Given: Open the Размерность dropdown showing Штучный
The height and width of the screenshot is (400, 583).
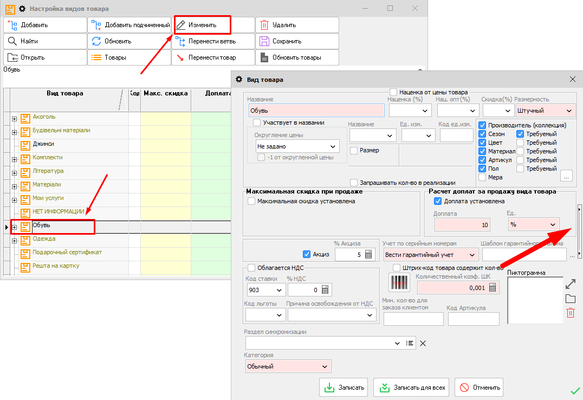Looking at the screenshot, I should (544, 111).
